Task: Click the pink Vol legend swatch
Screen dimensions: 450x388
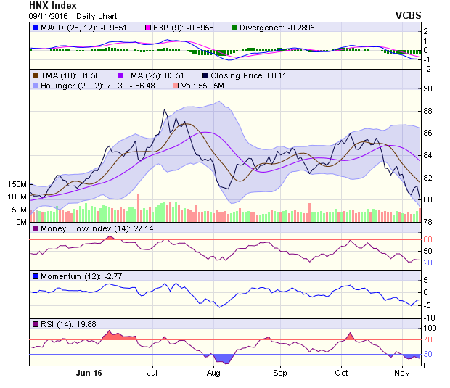Action: [174, 86]
